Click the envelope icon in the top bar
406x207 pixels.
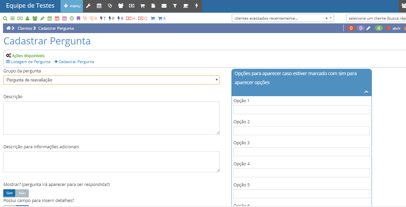pyautogui.click(x=164, y=6)
